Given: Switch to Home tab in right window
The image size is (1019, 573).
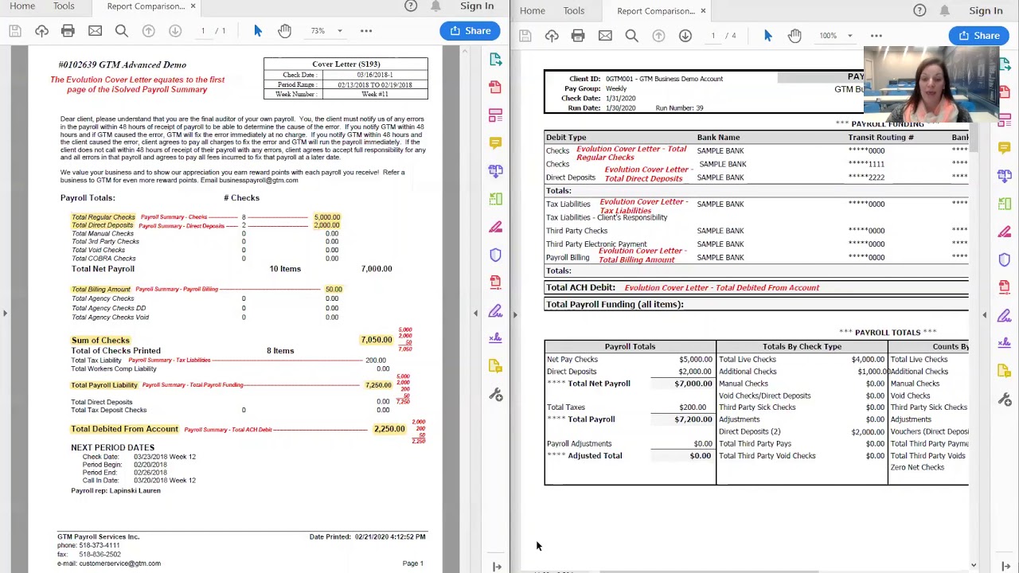Looking at the screenshot, I should tap(533, 11).
